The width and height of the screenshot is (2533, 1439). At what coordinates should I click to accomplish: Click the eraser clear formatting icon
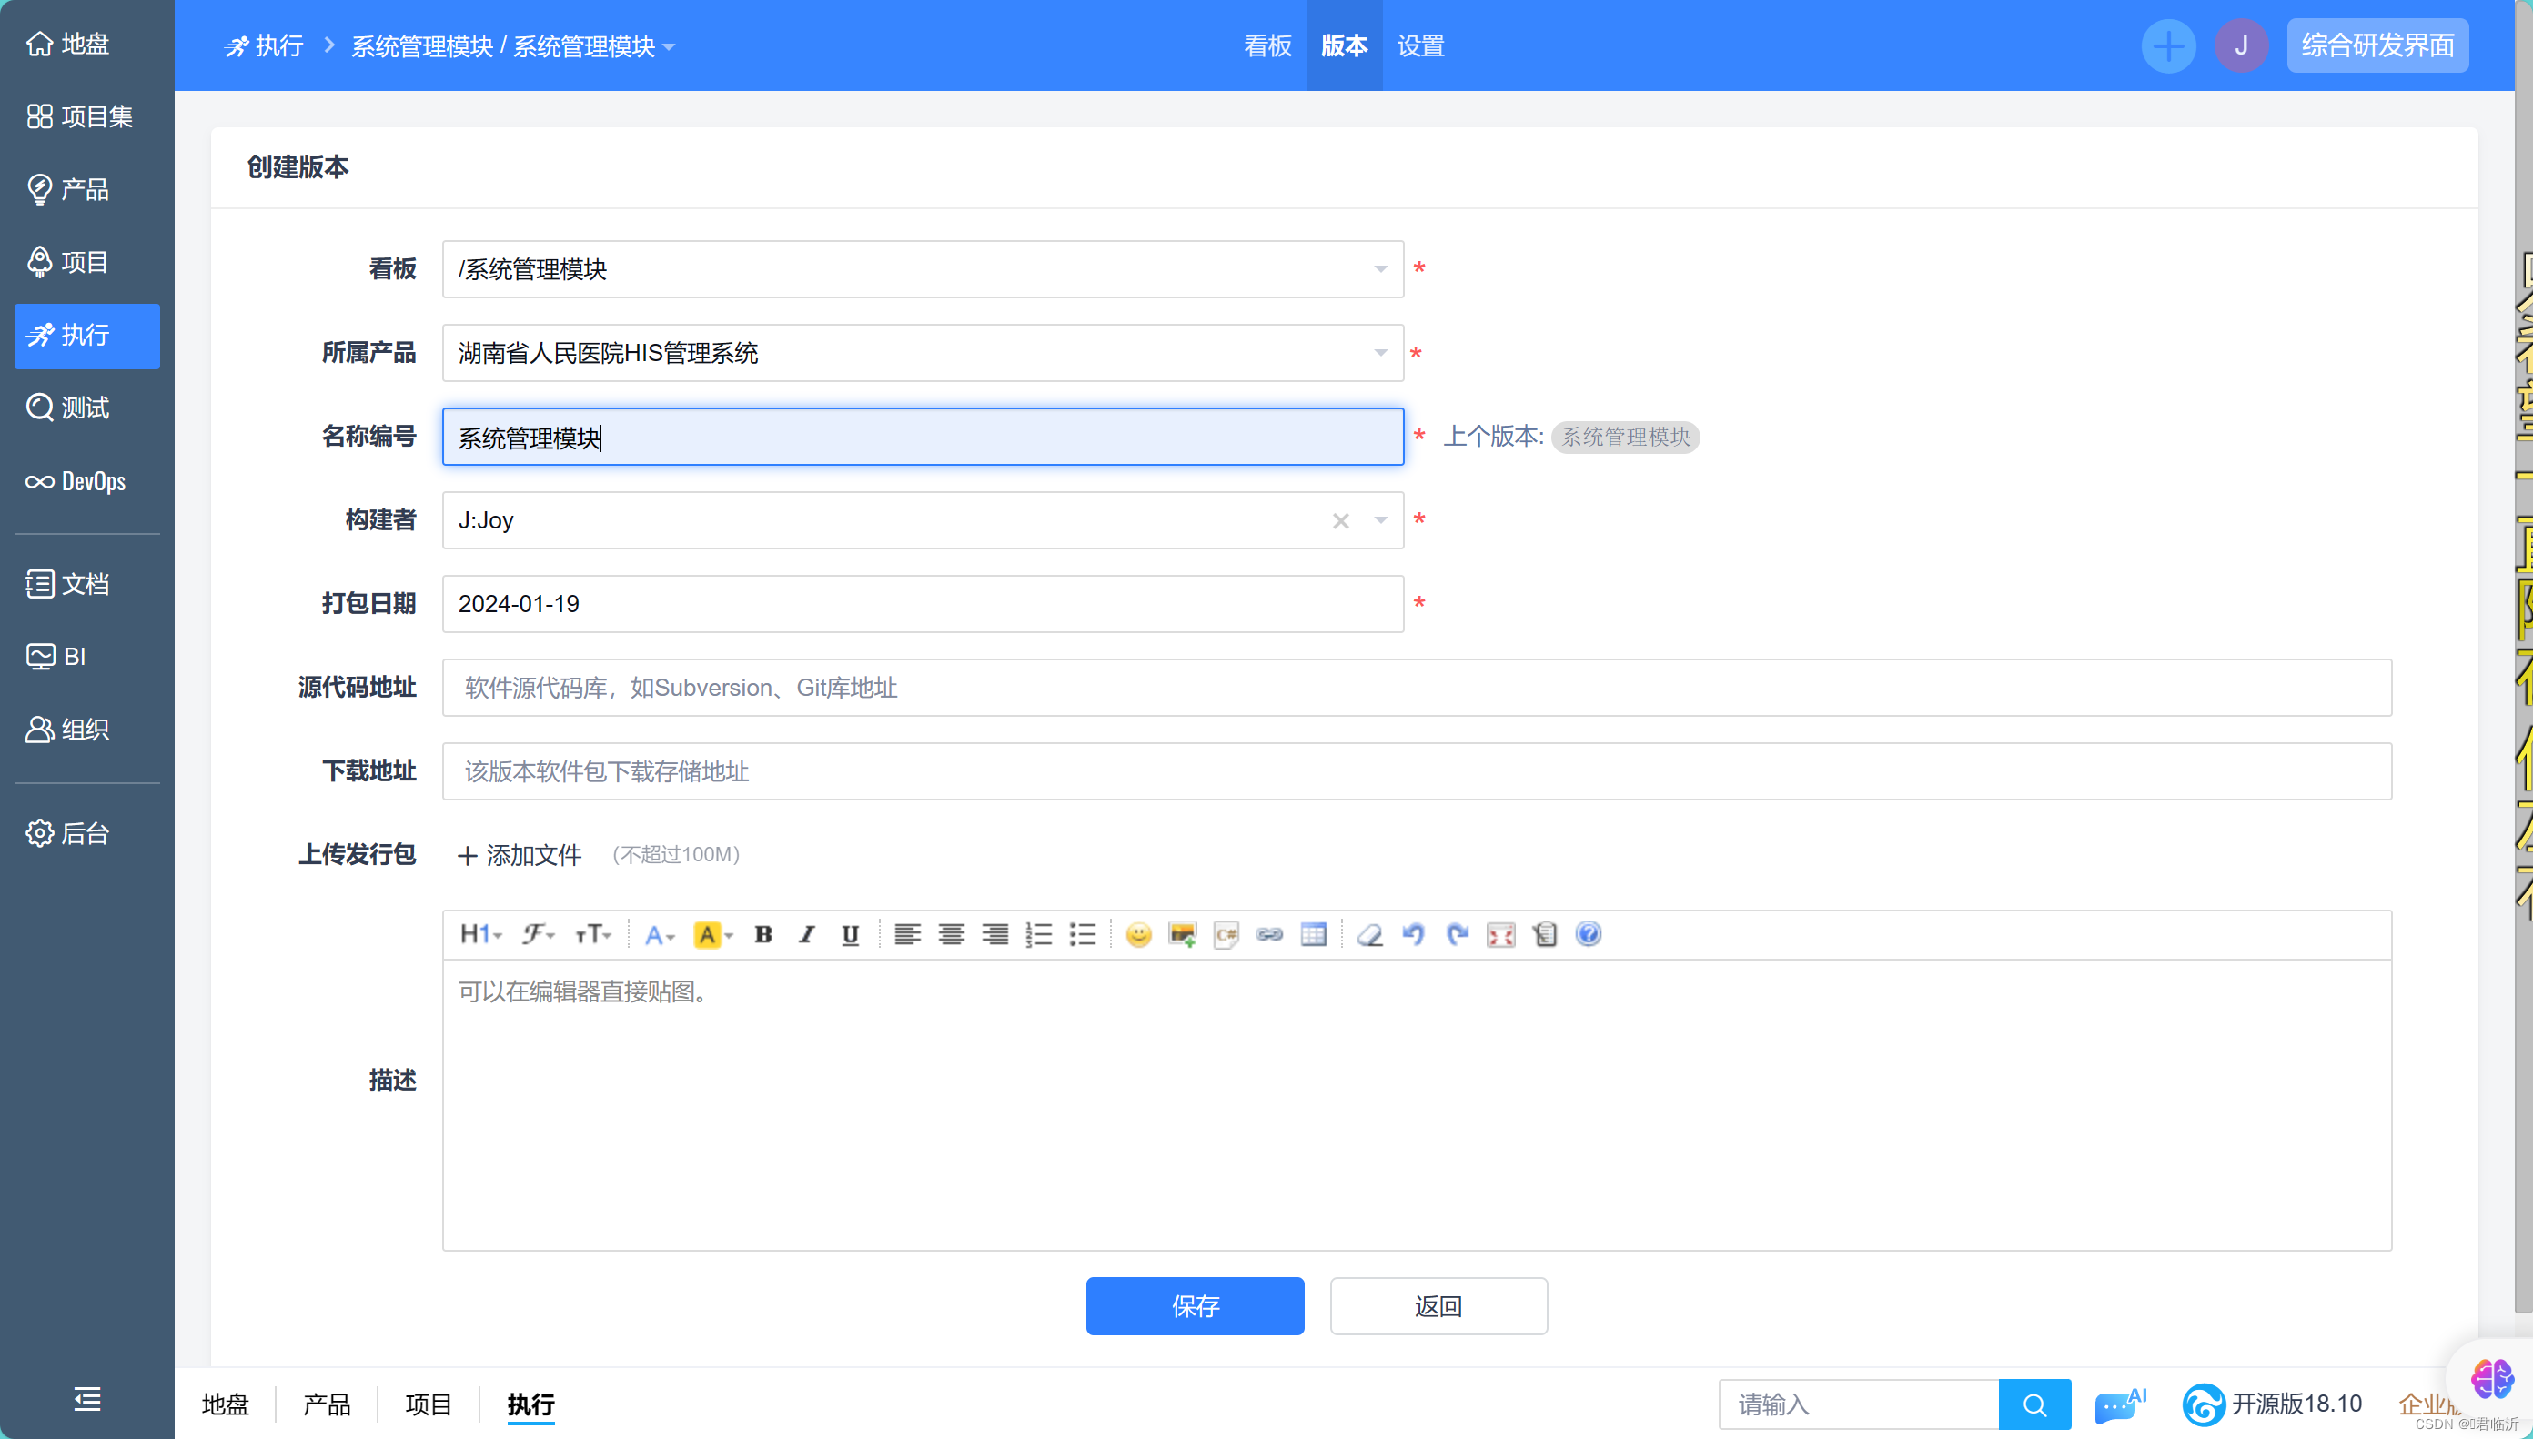click(x=1370, y=934)
